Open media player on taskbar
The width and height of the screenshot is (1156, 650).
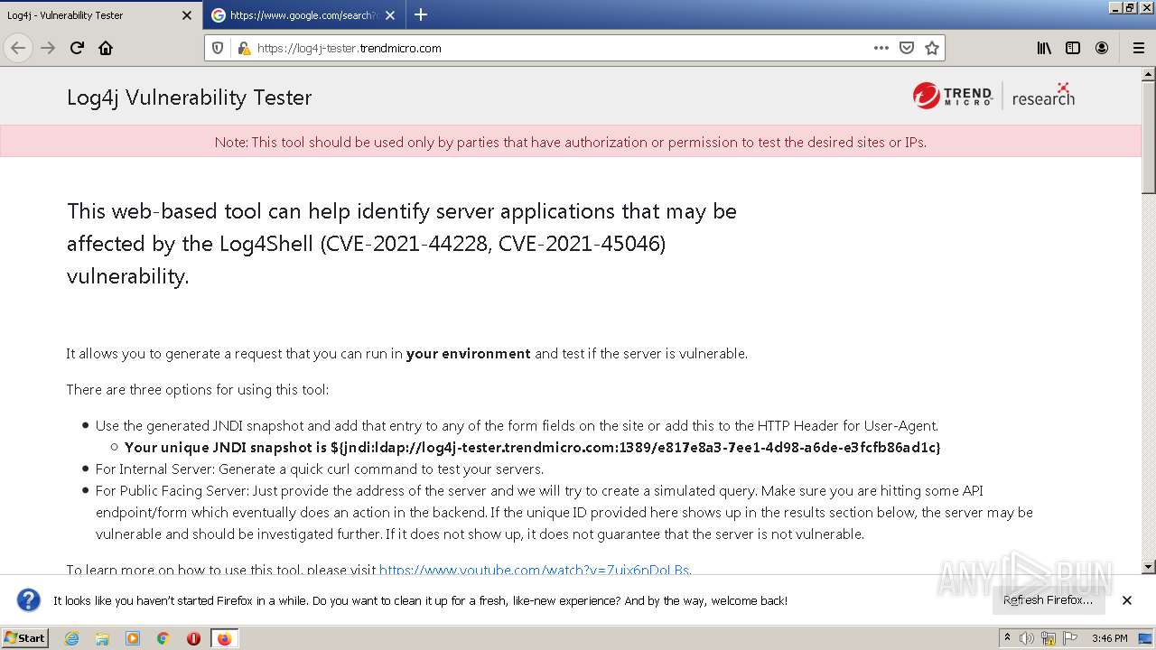point(133,638)
